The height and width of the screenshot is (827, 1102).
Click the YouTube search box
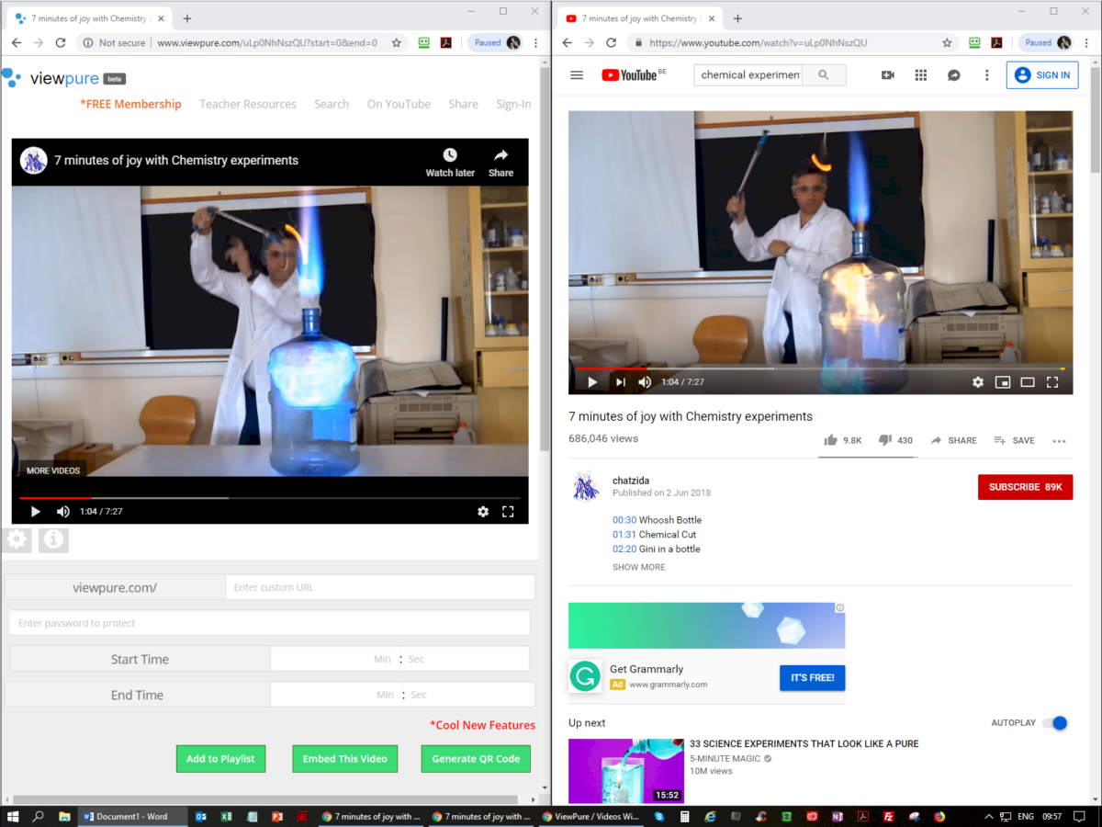tap(748, 75)
